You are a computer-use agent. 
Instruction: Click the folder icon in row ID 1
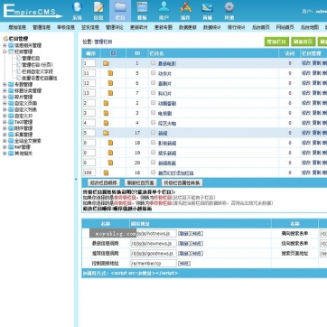click(x=106, y=63)
